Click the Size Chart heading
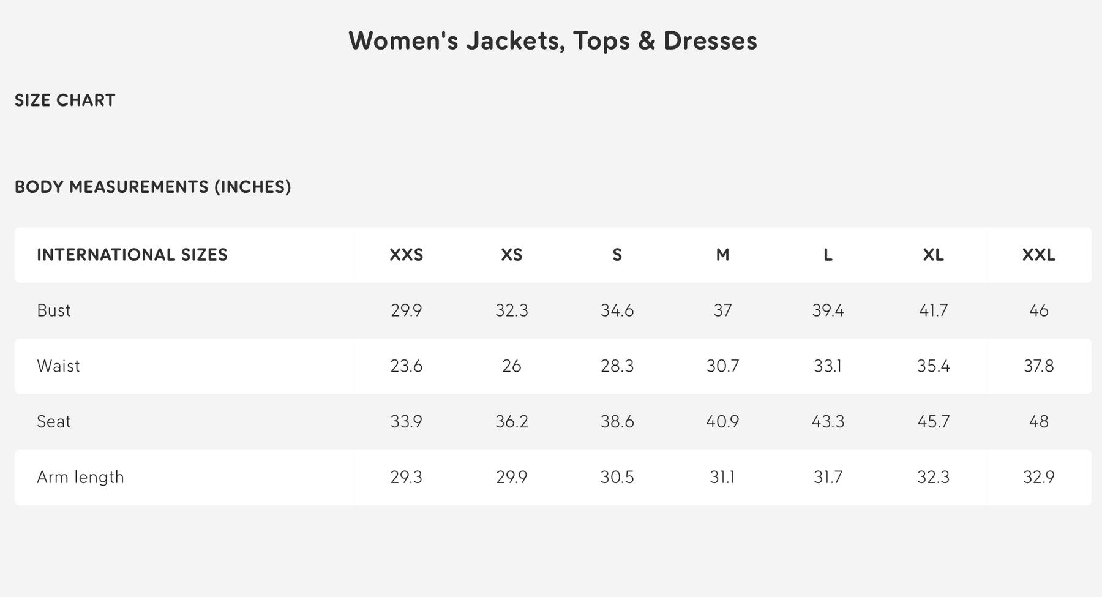 [65, 100]
